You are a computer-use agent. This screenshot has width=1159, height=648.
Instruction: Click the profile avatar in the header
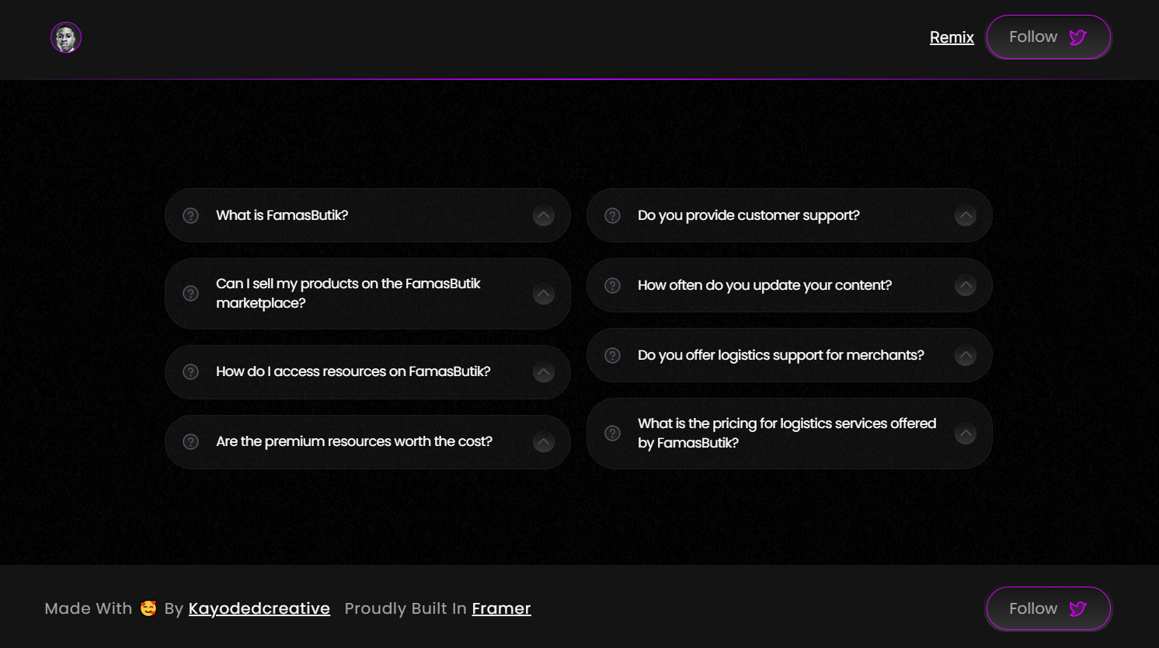pyautogui.click(x=66, y=37)
